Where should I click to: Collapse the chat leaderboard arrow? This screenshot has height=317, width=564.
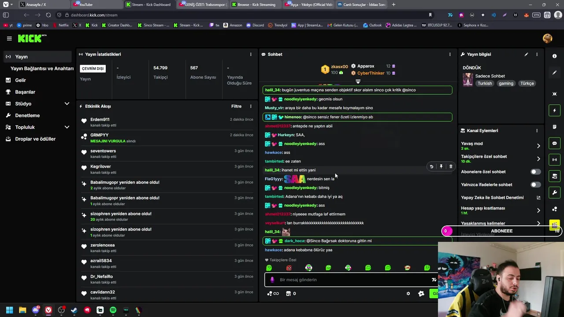coord(358,81)
